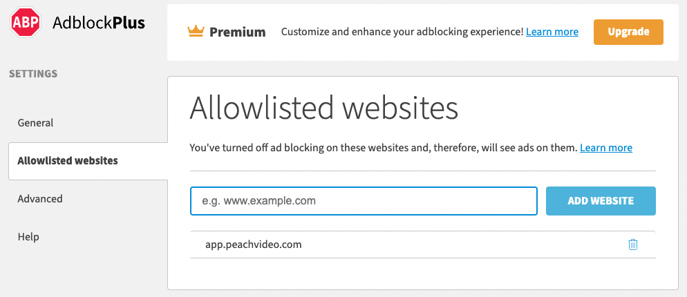Click the white Premium banner background
This screenshot has width=687, height=297.
click(x=415, y=52)
